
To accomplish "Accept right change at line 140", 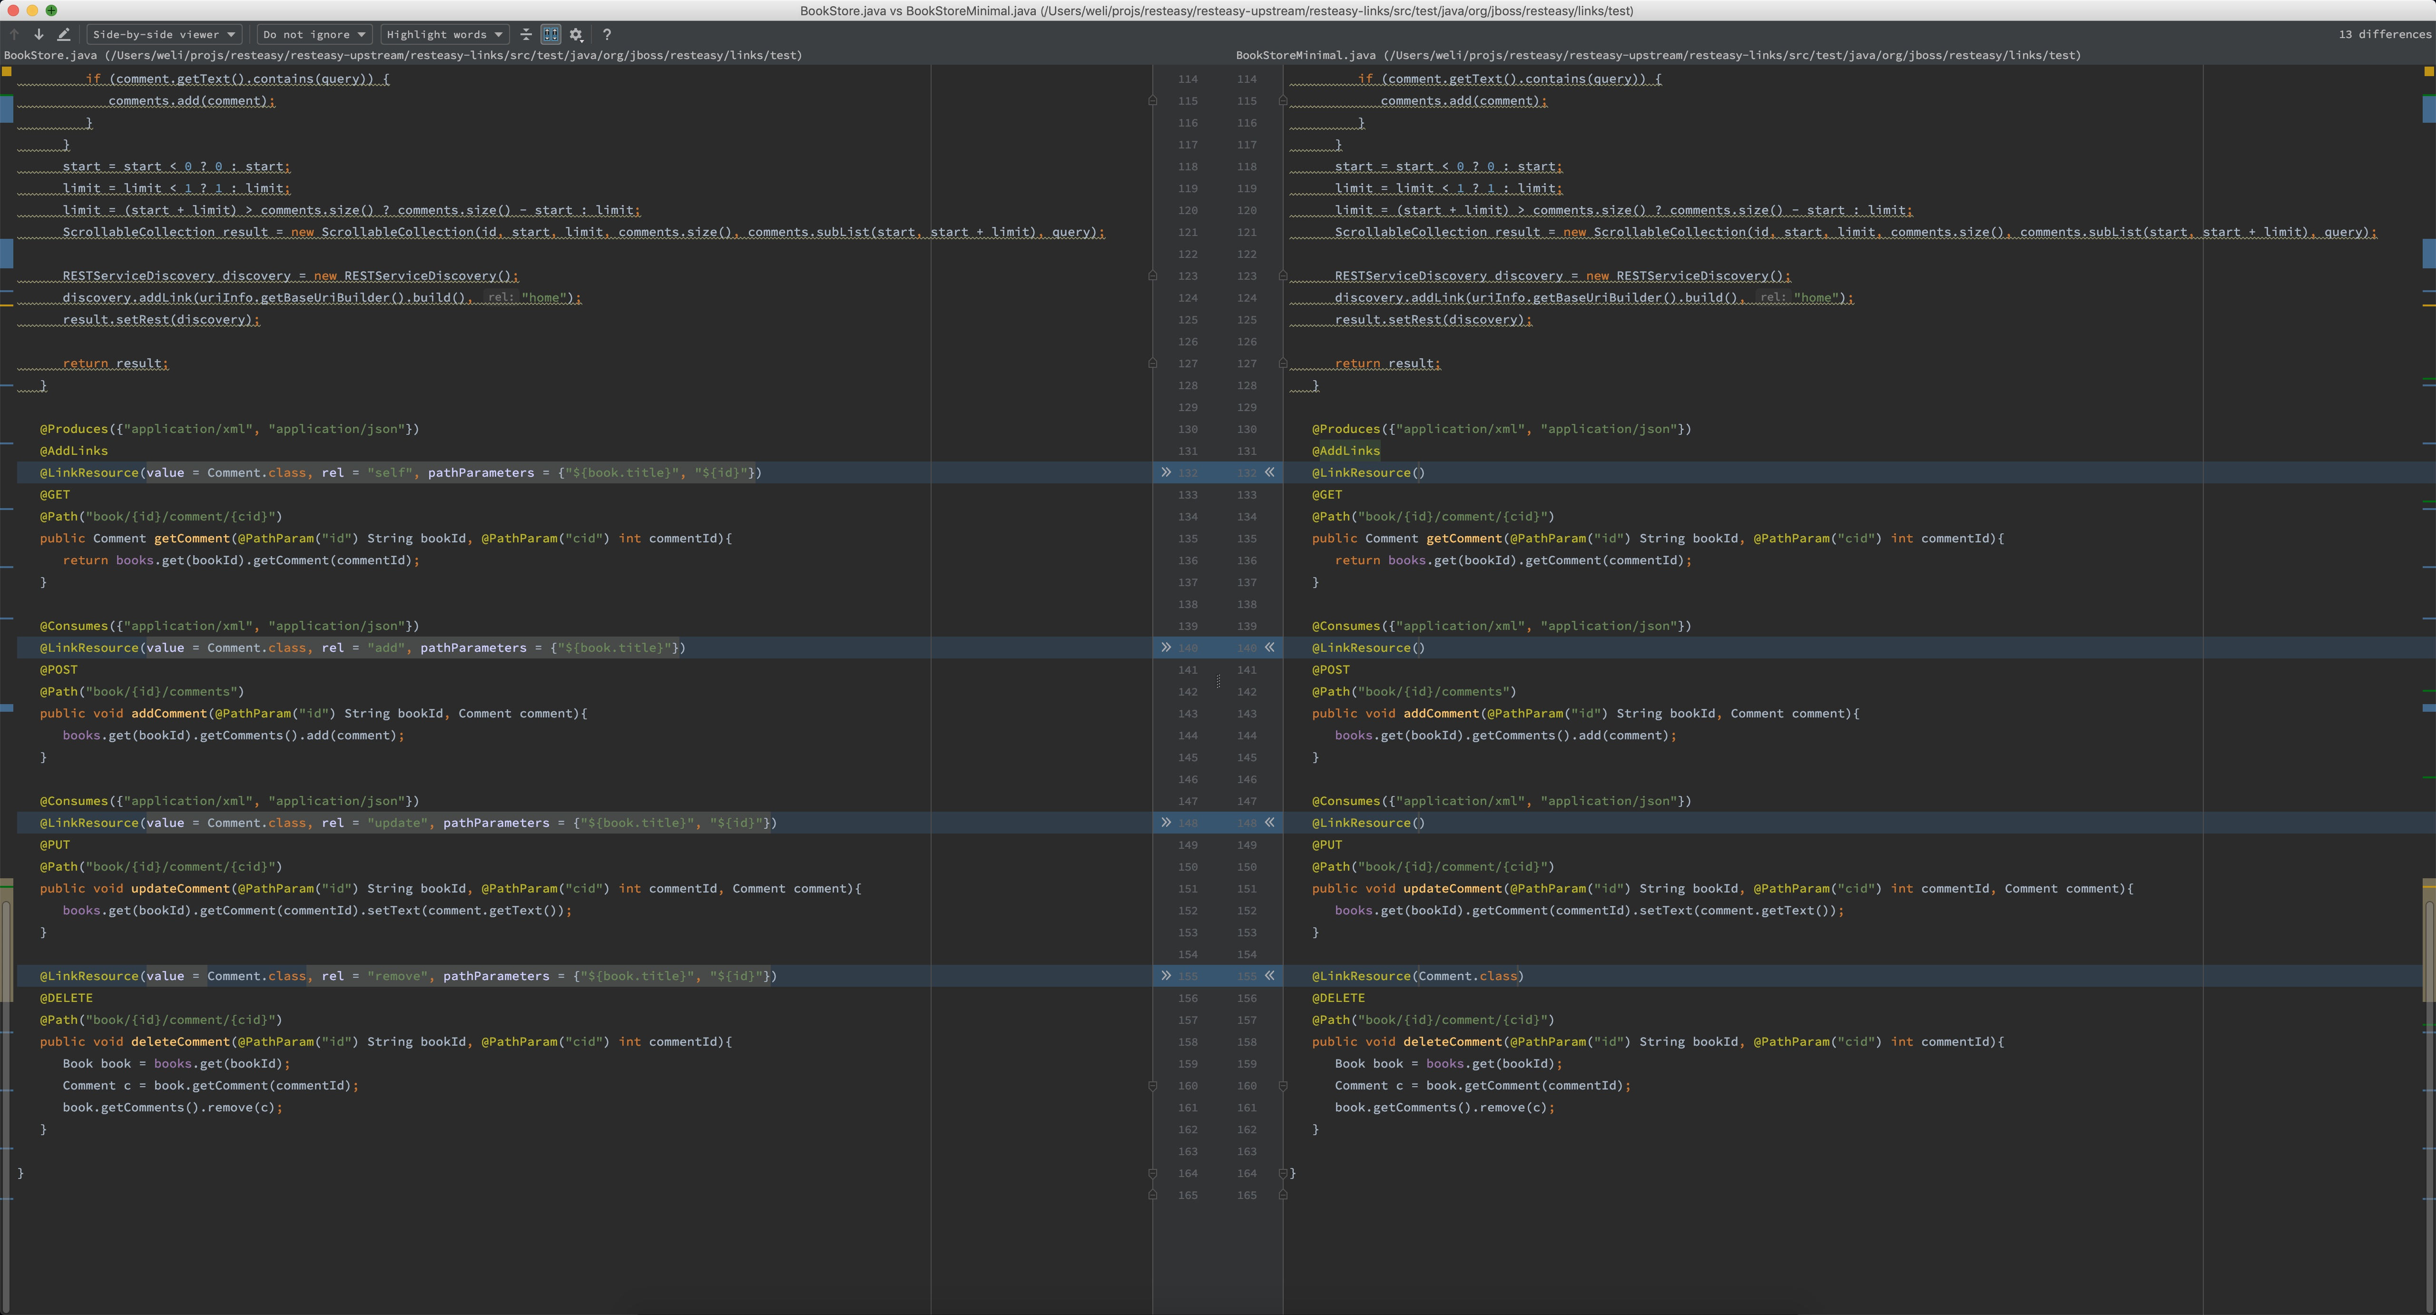I will click(1270, 648).
